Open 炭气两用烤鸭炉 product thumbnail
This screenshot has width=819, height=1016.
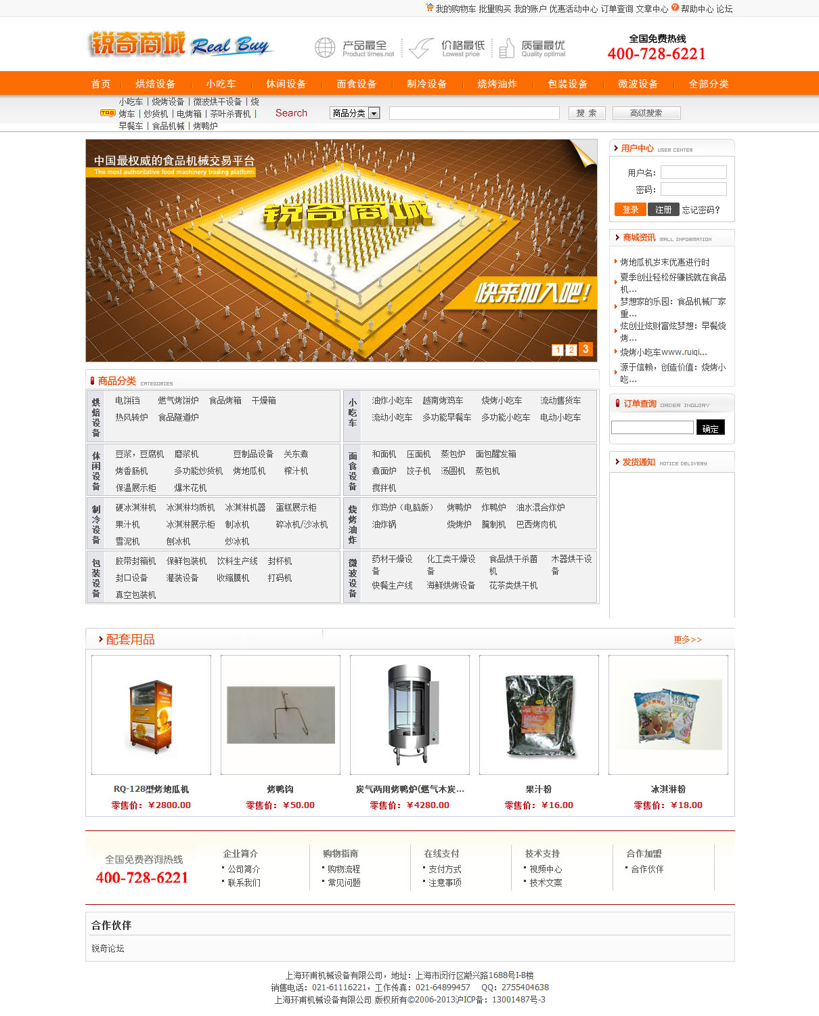pyautogui.click(x=409, y=715)
